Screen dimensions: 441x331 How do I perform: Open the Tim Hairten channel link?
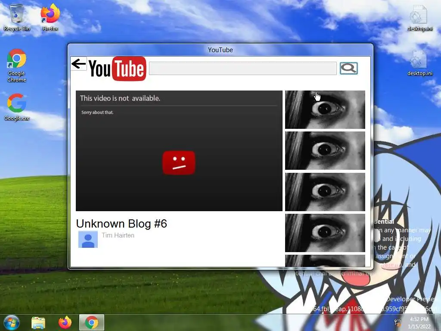pyautogui.click(x=118, y=235)
